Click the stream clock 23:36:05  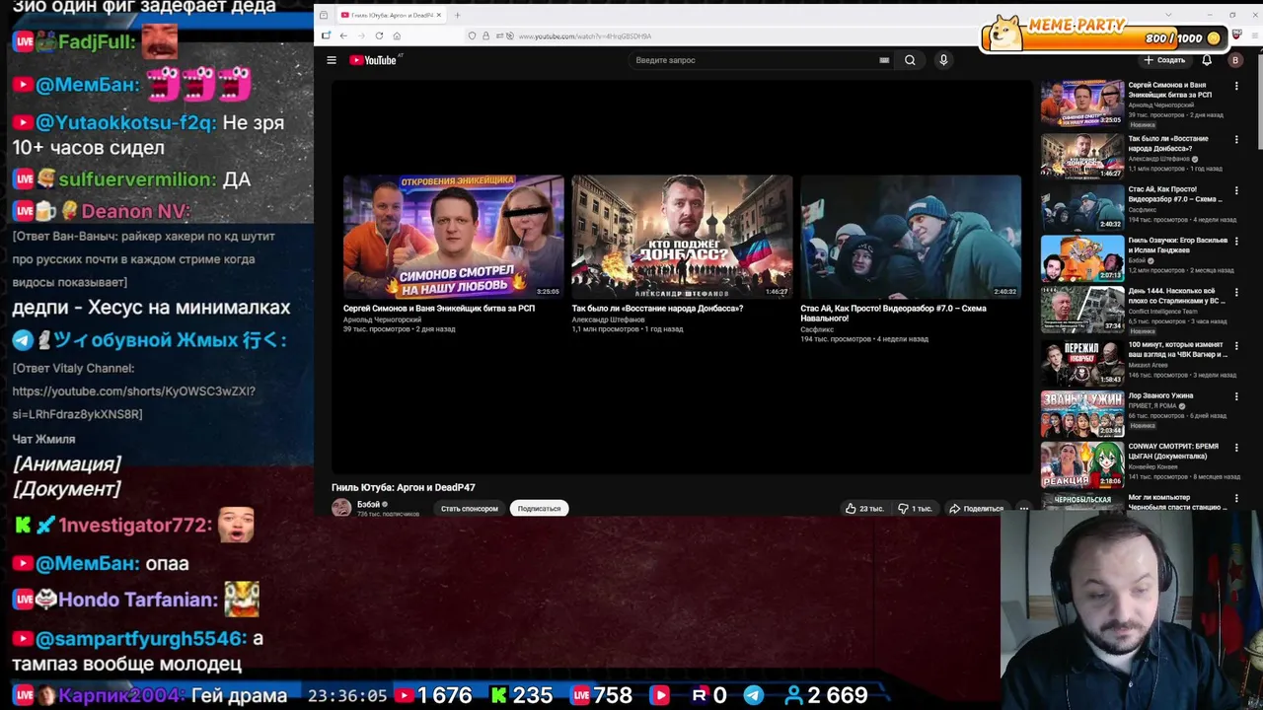pyautogui.click(x=347, y=695)
